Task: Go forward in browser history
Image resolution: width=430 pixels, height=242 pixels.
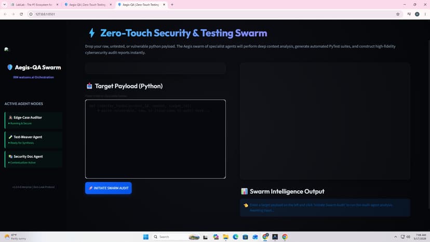Action: [x=13, y=14]
